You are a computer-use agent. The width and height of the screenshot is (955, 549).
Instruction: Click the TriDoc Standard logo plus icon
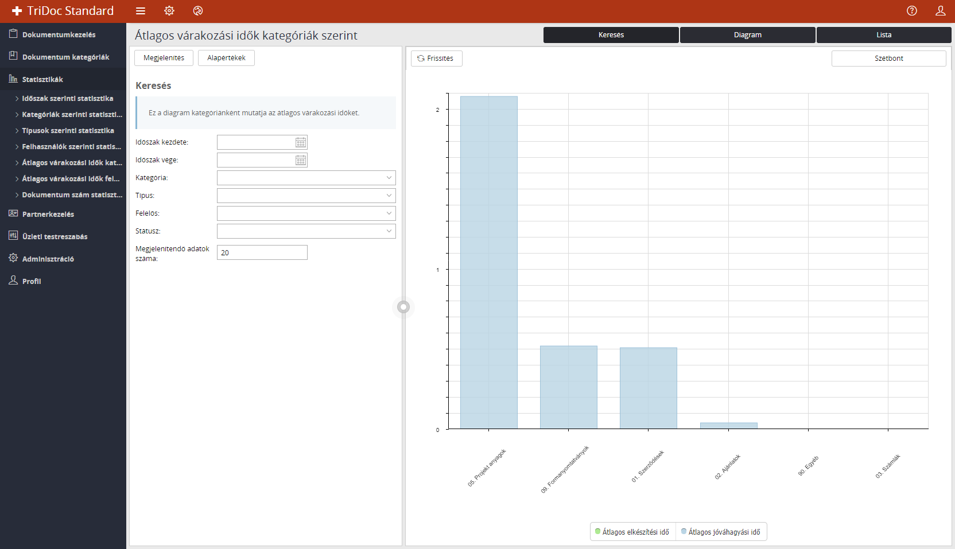tap(17, 11)
